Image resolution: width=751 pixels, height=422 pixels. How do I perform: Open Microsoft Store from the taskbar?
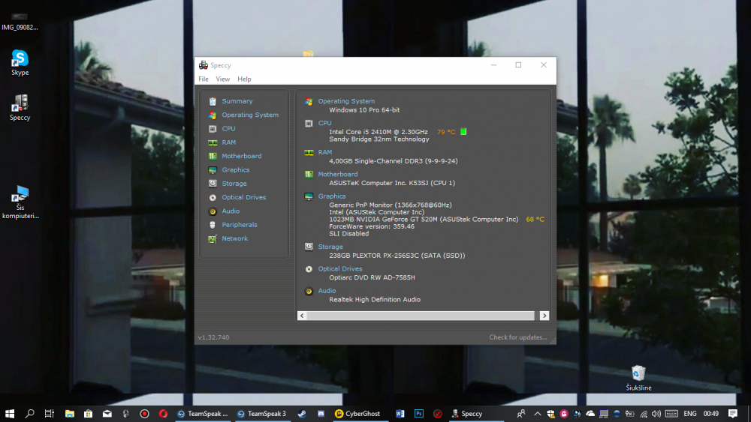coord(88,414)
